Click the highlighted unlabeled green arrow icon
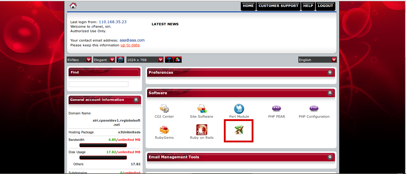 click(x=239, y=130)
